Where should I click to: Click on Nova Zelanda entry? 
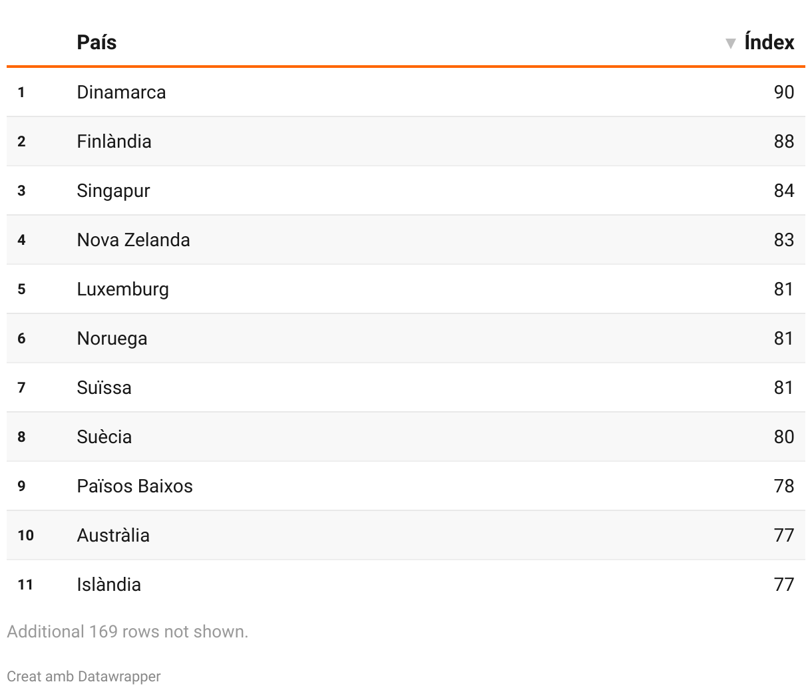pos(133,240)
